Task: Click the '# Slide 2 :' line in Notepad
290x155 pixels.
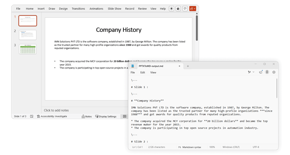Action: [x=140, y=142]
